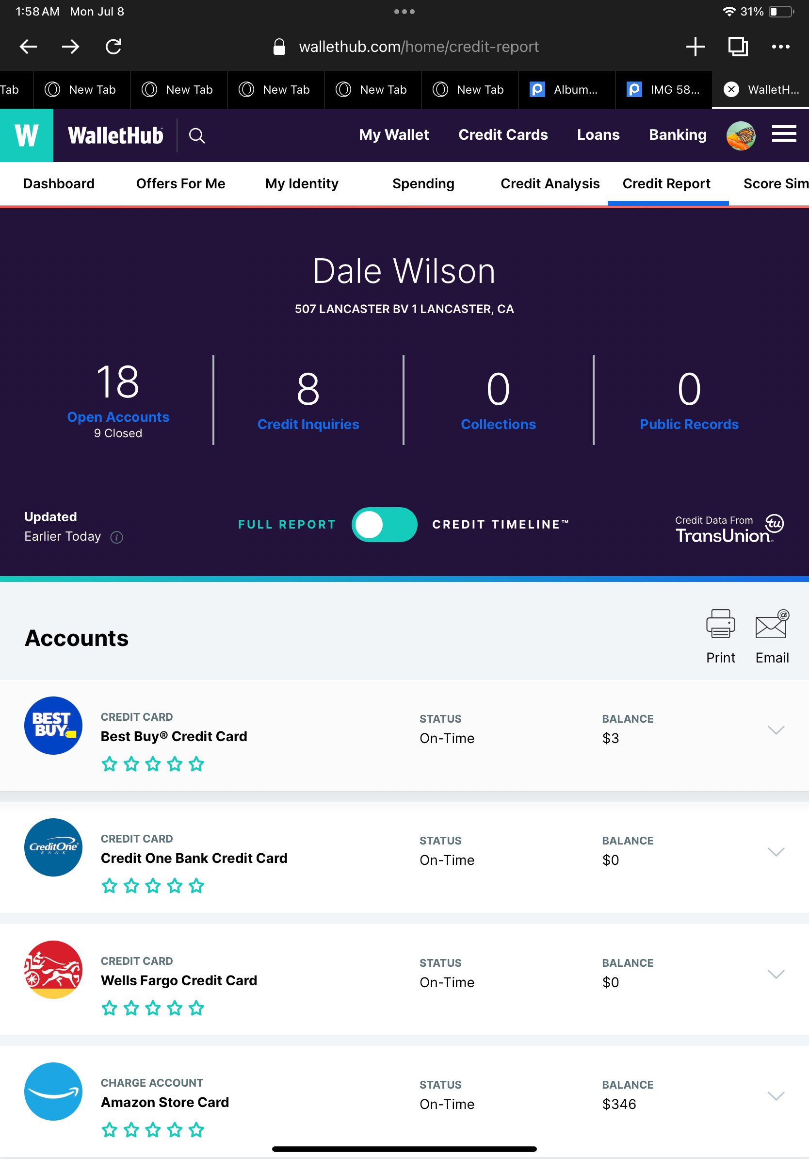Click the CREDIT TIMELINE label
809x1159 pixels.
[501, 525]
